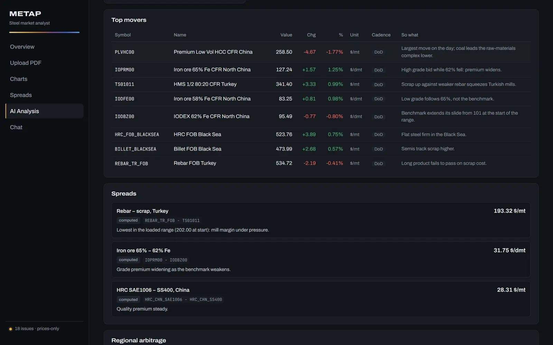Select symbol REBAR_TR_FOB in the table
Viewport: 553px width, 345px height.
coord(131,164)
